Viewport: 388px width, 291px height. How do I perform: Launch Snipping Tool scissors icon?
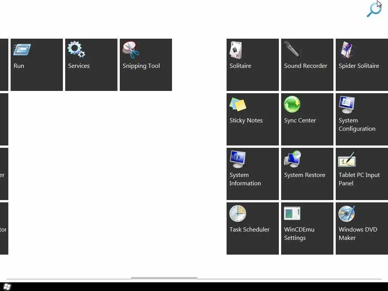tap(131, 50)
